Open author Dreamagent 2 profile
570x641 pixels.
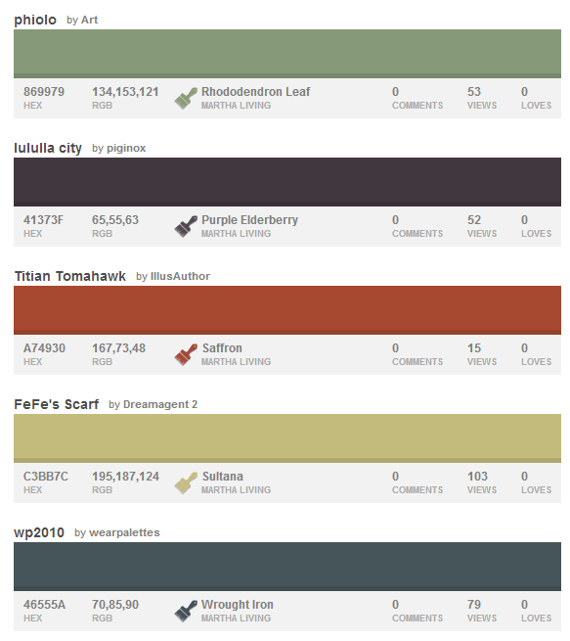click(x=160, y=404)
